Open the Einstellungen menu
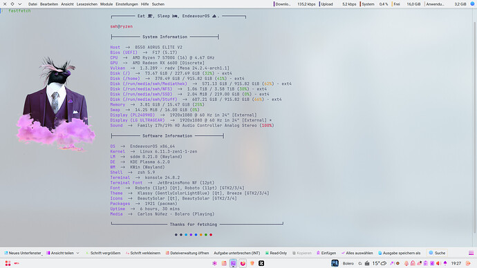477x268 pixels. [127, 4]
